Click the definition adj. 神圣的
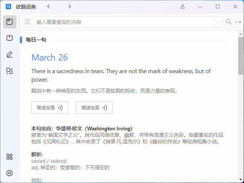The width and height of the screenshot is (244, 183). [71, 168]
